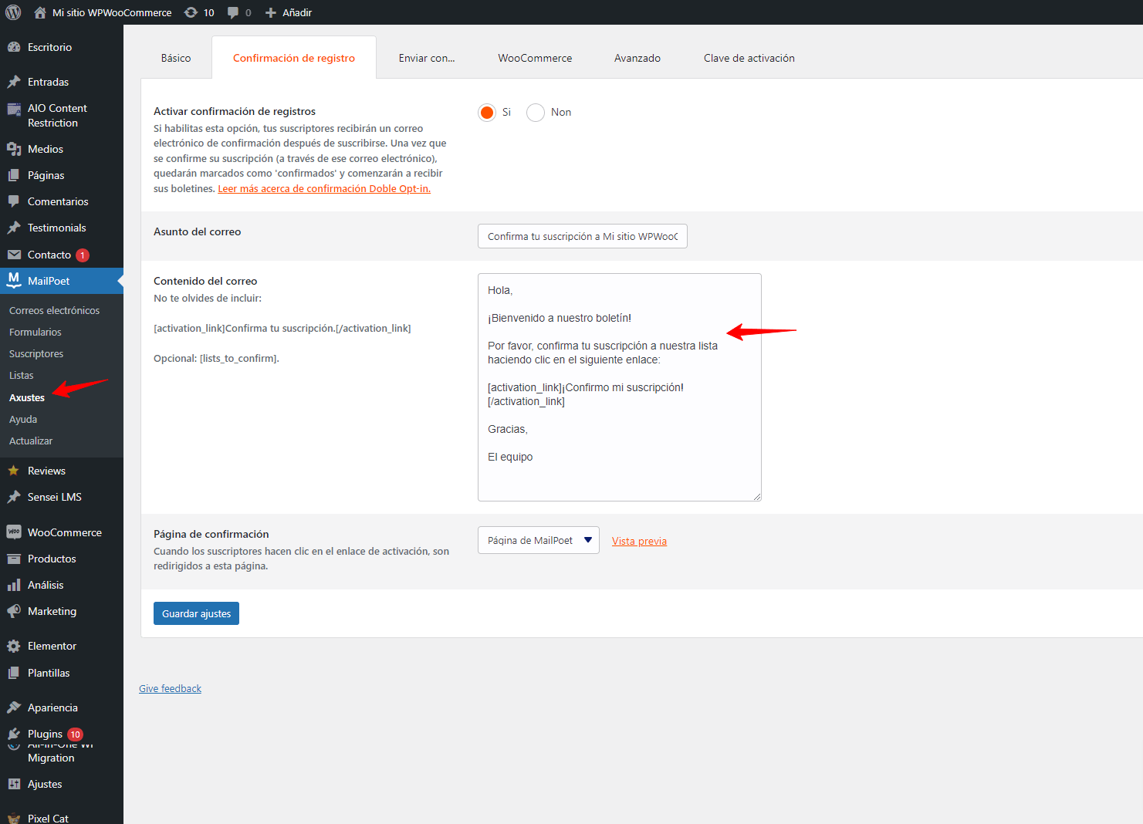Click the Páginas pages icon

coord(14,175)
